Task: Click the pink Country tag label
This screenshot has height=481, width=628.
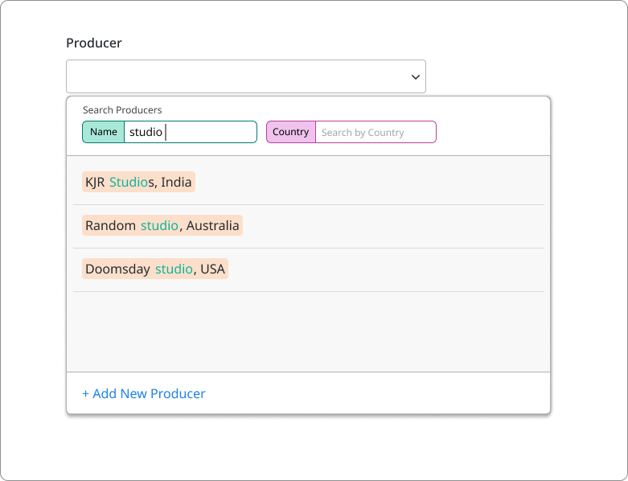Action: [x=291, y=132]
